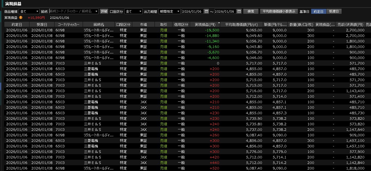Screen dimensions: 371x171
Task: Select the row with -19,500 realized loss
Action: tap(176, 30)
